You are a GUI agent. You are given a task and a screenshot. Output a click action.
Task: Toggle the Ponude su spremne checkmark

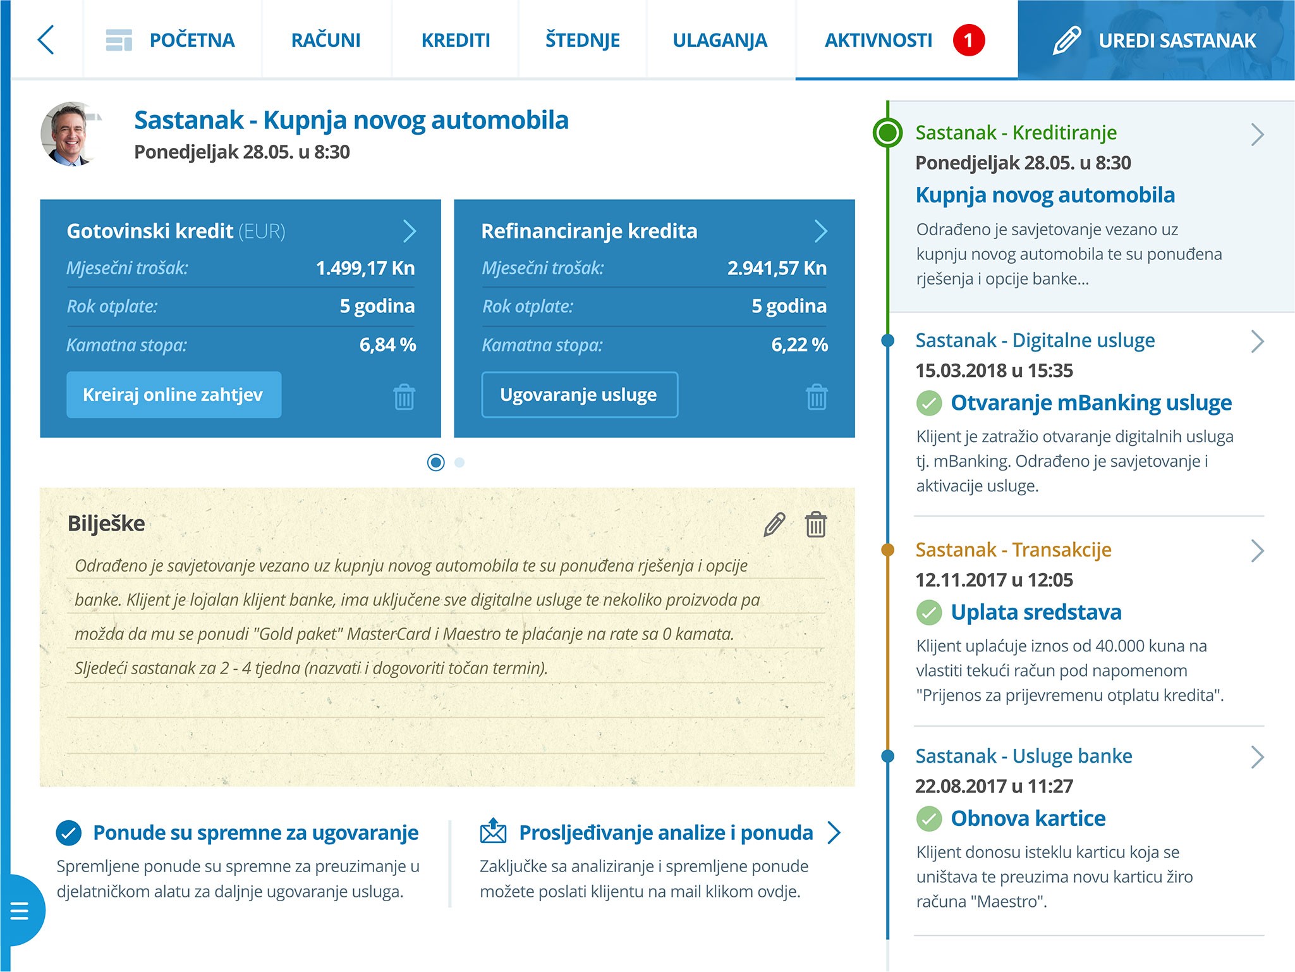(69, 833)
